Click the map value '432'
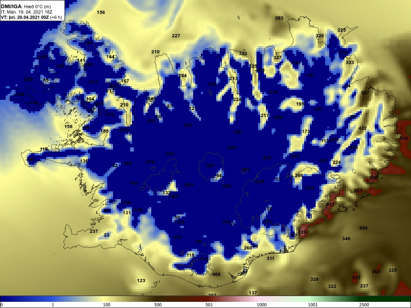The image size is (411, 308). point(363,128)
